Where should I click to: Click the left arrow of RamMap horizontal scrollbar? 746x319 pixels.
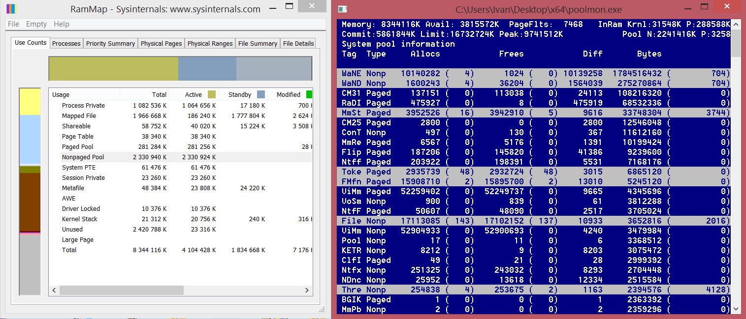click(x=54, y=290)
